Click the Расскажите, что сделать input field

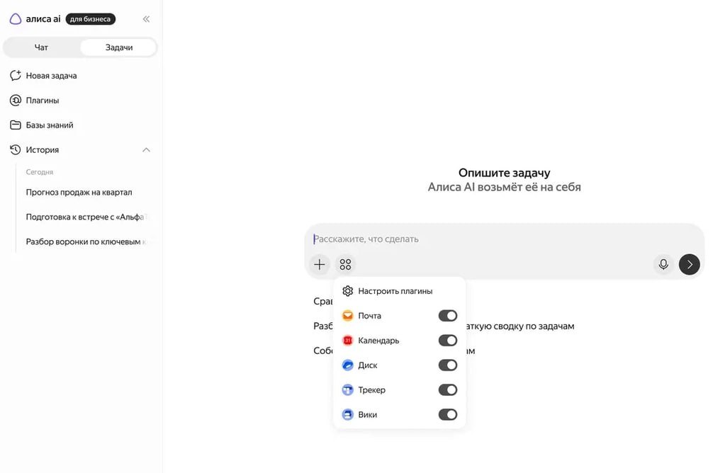click(504, 239)
